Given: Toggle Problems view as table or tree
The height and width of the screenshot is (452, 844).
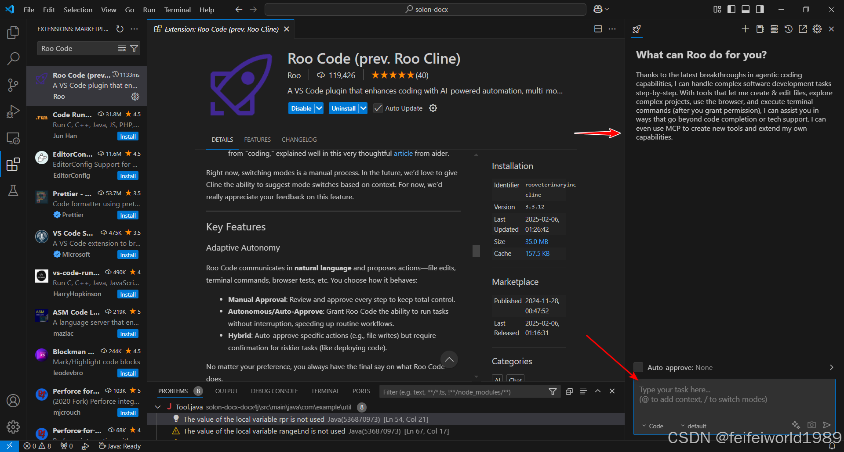Looking at the screenshot, I should (x=583, y=391).
